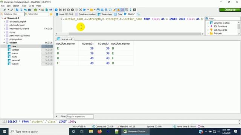Click the helper Filter search field
The height and width of the screenshot is (135, 241).
coord(223,19)
